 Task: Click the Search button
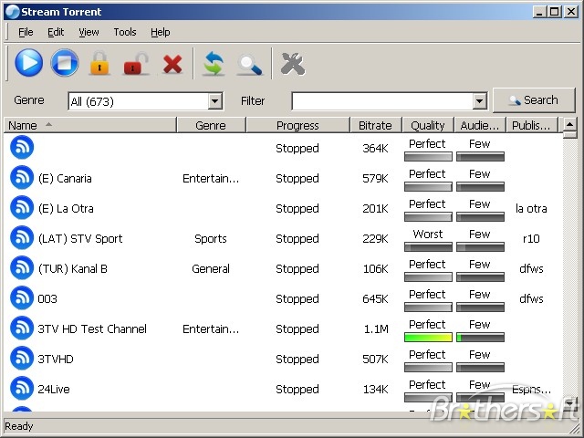point(534,100)
